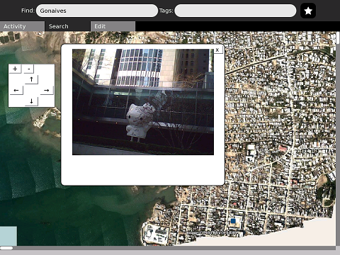340x255 pixels.
Task: Click the star favorite button
Action: [308, 11]
